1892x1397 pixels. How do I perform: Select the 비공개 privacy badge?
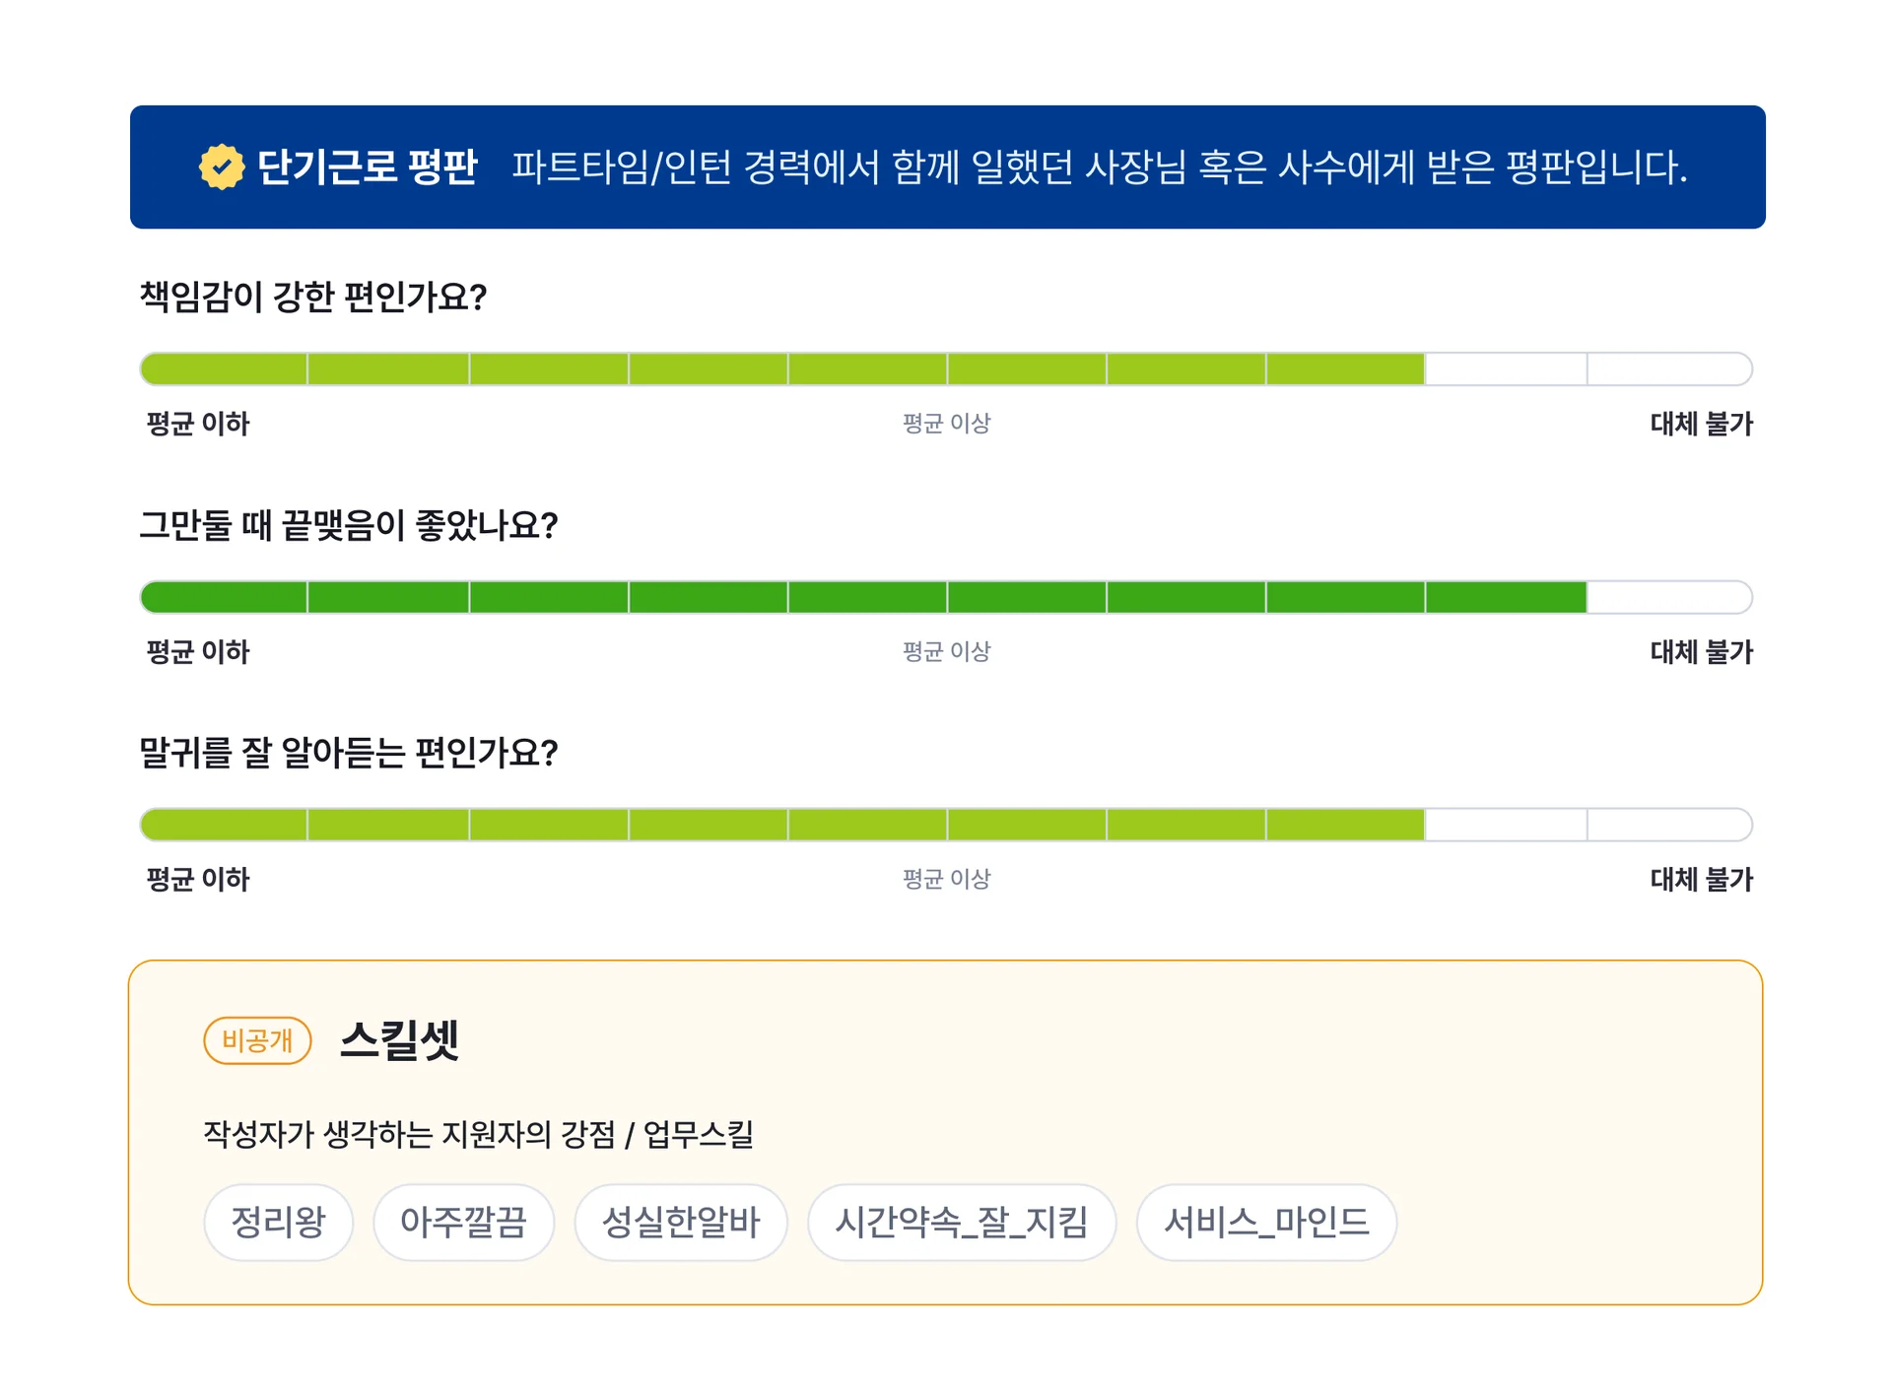257,1039
